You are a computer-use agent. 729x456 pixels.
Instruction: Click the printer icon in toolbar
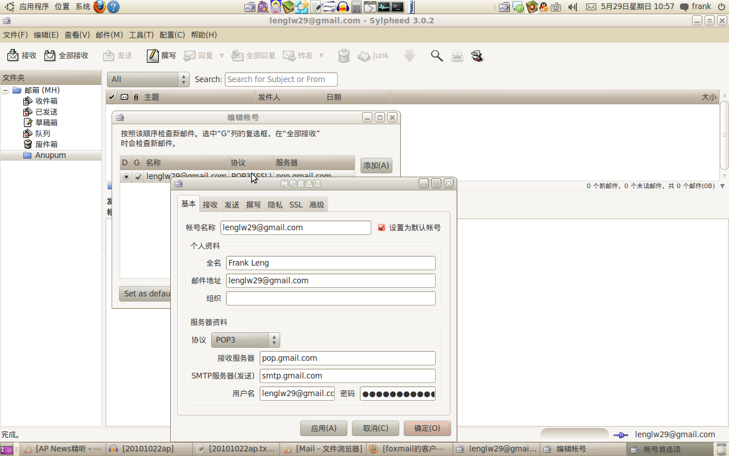457,56
